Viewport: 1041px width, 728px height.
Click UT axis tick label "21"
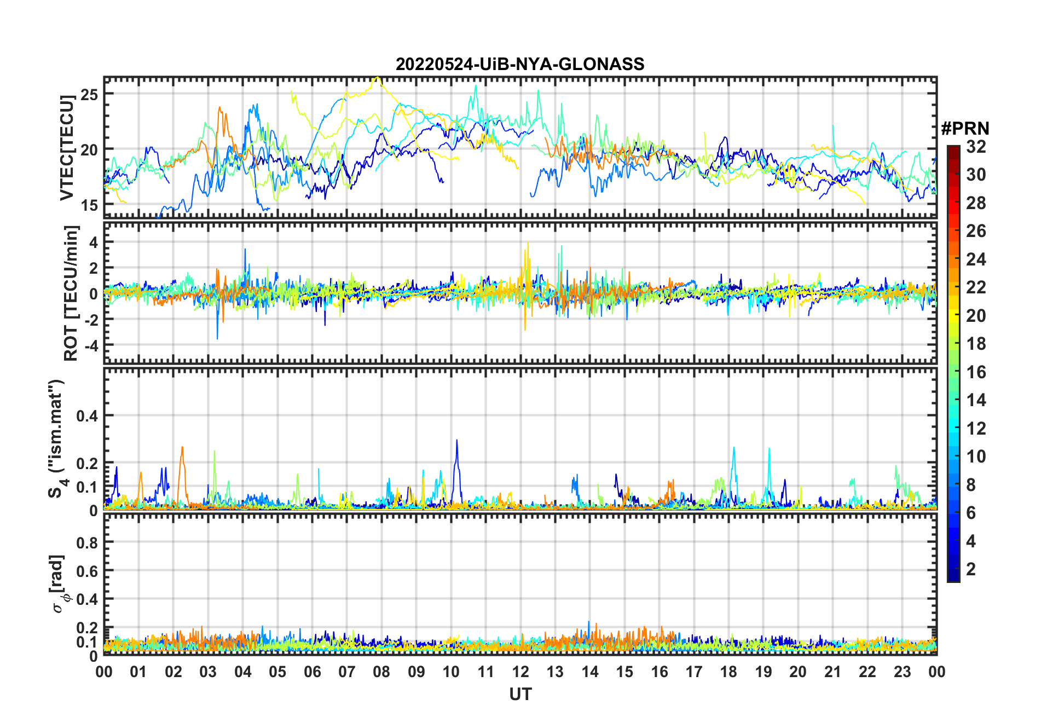[x=833, y=672]
